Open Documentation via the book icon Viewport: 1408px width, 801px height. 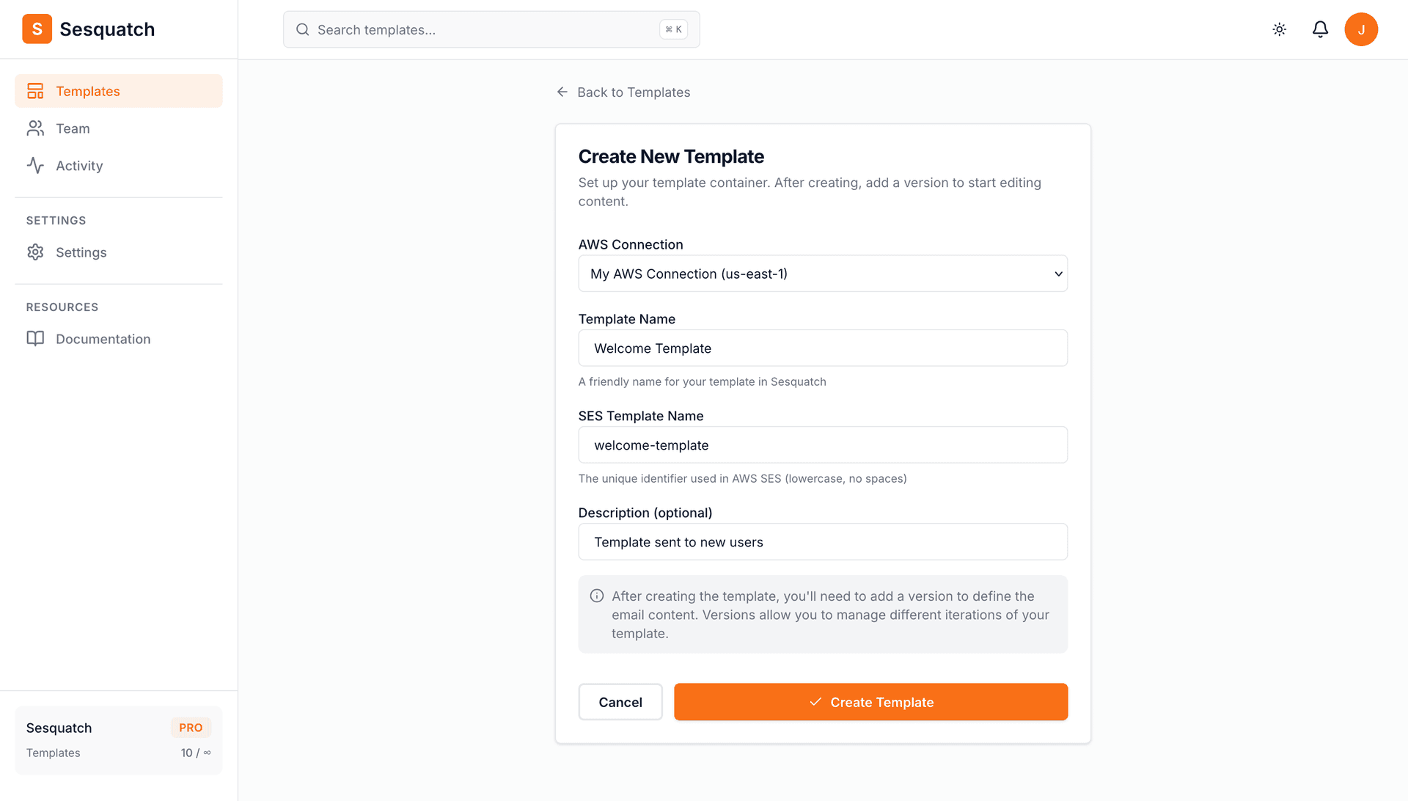tap(36, 338)
